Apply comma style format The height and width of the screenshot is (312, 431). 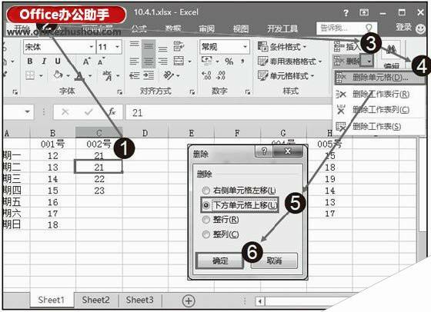click(x=242, y=61)
